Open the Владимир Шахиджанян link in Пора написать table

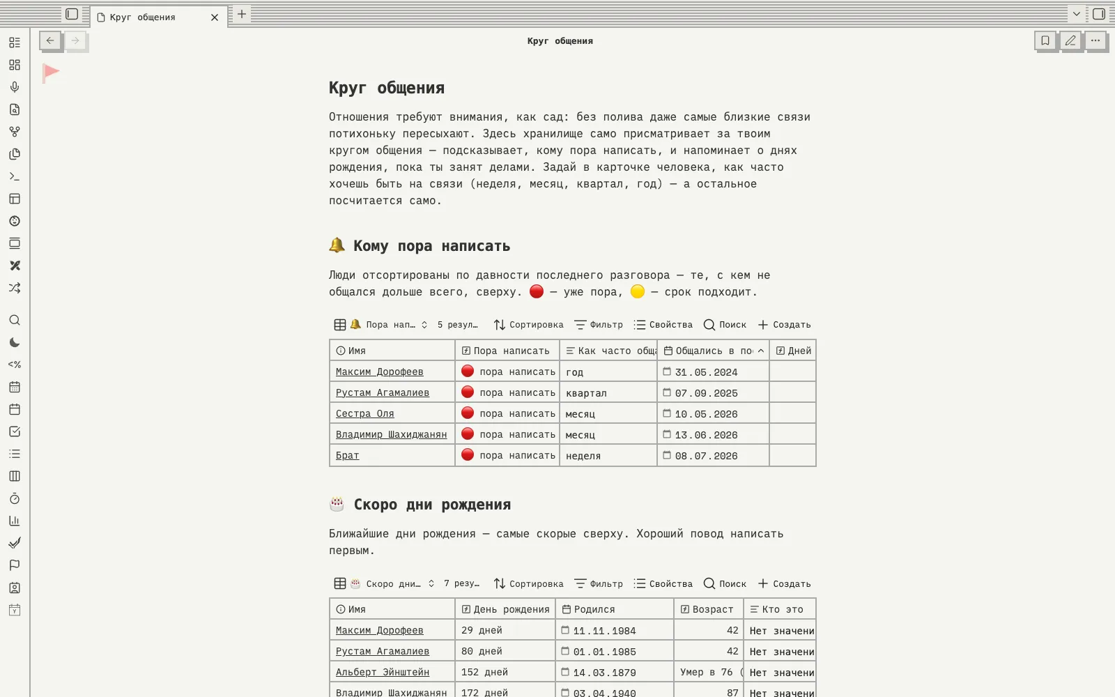tap(392, 435)
